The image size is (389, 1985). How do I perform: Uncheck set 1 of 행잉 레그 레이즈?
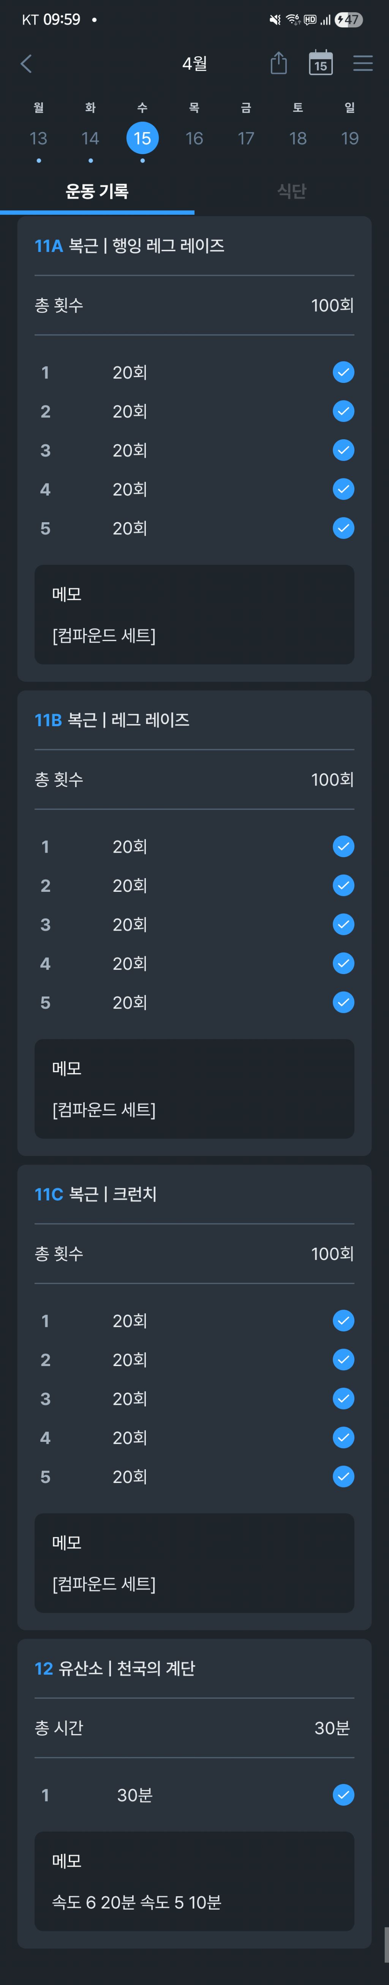(343, 372)
